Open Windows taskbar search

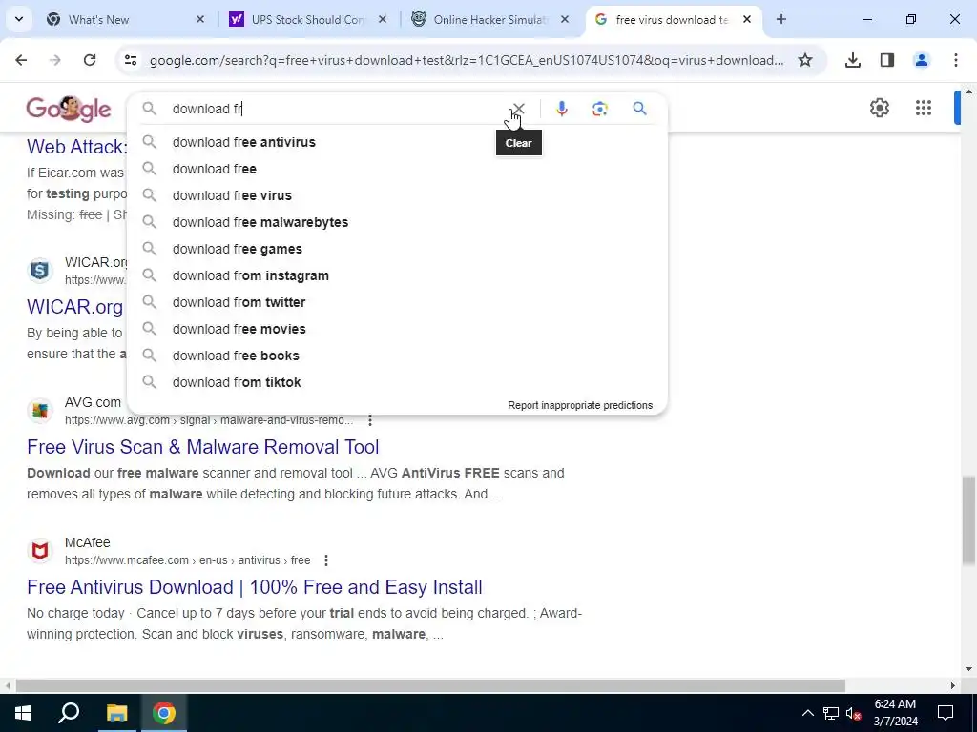pos(69,713)
